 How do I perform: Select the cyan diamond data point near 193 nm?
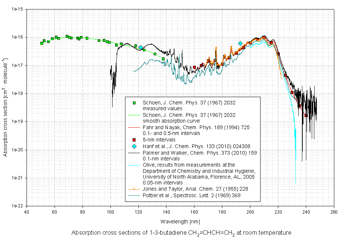tap(240, 43)
